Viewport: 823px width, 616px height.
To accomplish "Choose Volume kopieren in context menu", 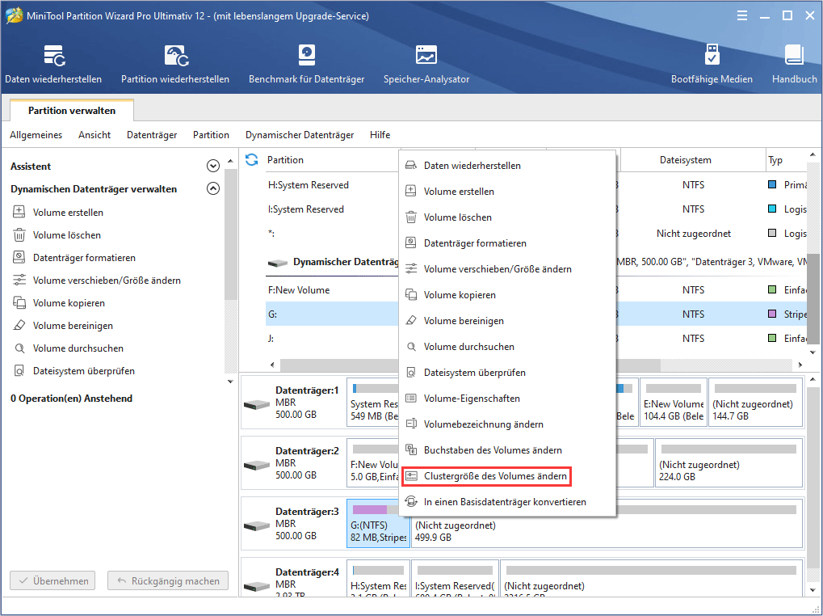I will [507, 294].
